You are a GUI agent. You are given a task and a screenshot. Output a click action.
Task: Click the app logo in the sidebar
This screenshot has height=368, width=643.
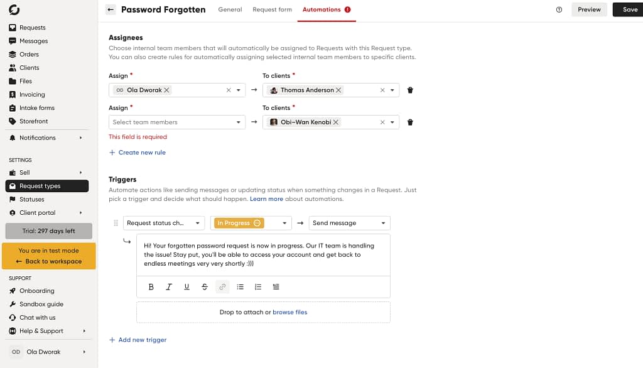[14, 9]
